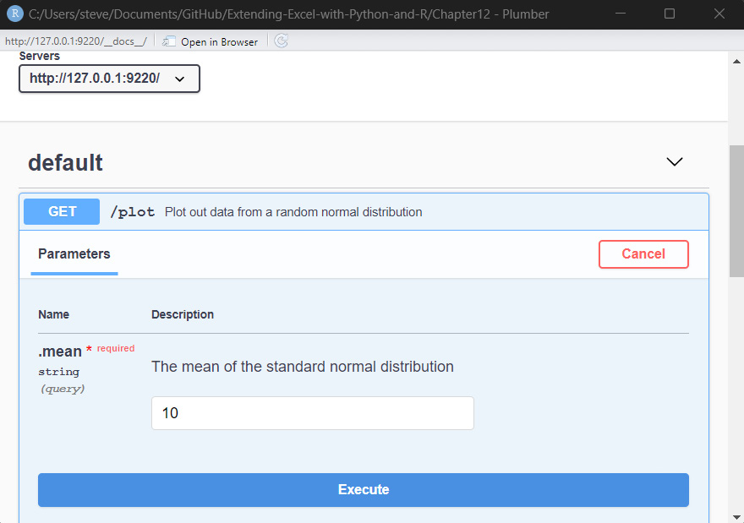Click Open in Browser text link

pyautogui.click(x=219, y=41)
